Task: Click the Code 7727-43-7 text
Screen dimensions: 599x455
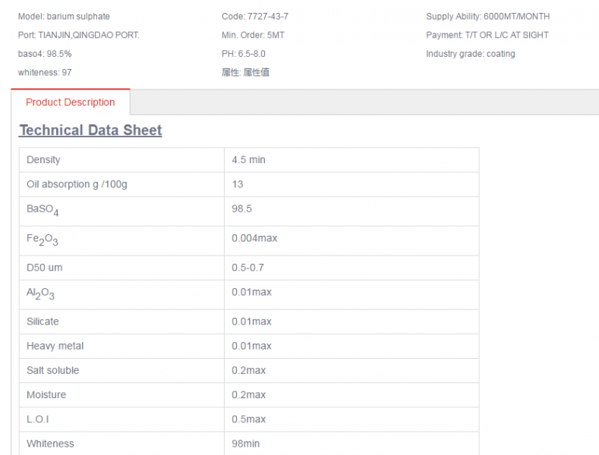Action: [x=255, y=17]
